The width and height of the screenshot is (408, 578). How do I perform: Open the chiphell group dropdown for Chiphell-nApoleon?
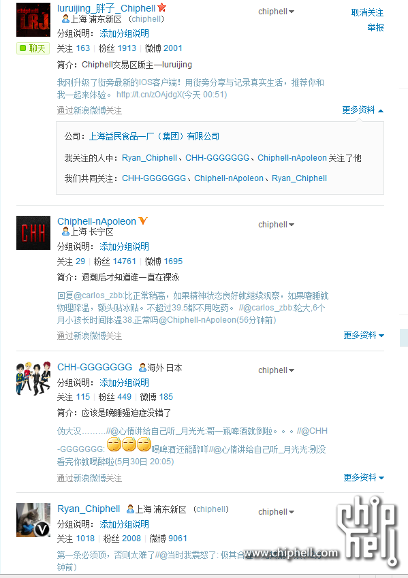(276, 225)
